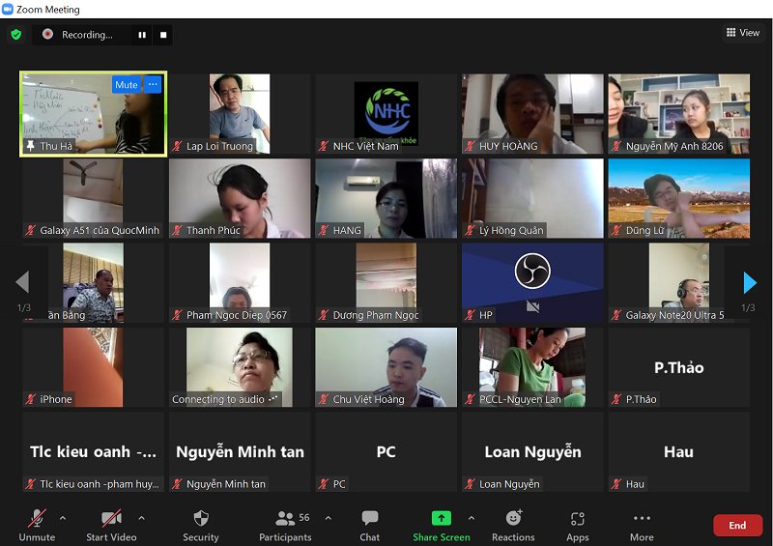Image resolution: width=773 pixels, height=546 pixels.
Task: Open the View layout menu
Action: (x=742, y=33)
